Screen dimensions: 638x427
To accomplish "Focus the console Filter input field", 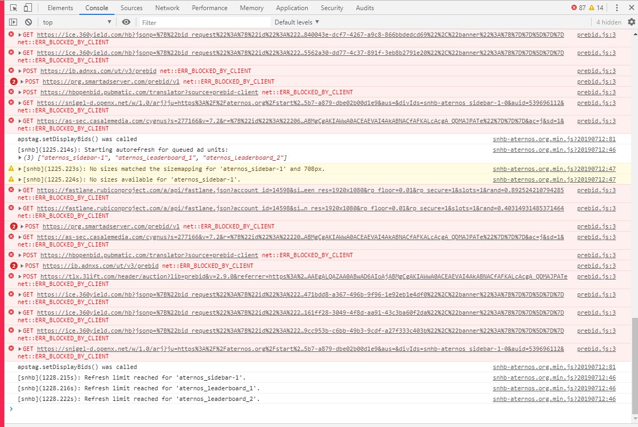I will (205, 22).
